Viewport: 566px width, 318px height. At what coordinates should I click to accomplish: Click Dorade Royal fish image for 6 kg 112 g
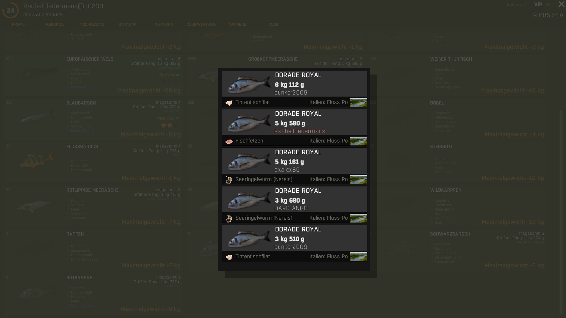click(249, 84)
